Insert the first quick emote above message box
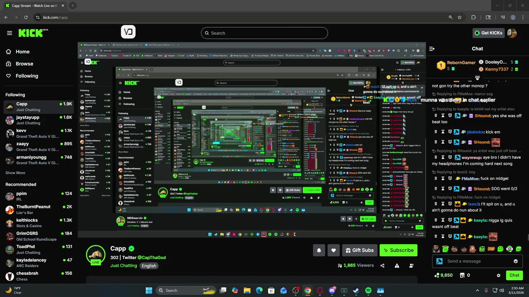 [x=436, y=249]
